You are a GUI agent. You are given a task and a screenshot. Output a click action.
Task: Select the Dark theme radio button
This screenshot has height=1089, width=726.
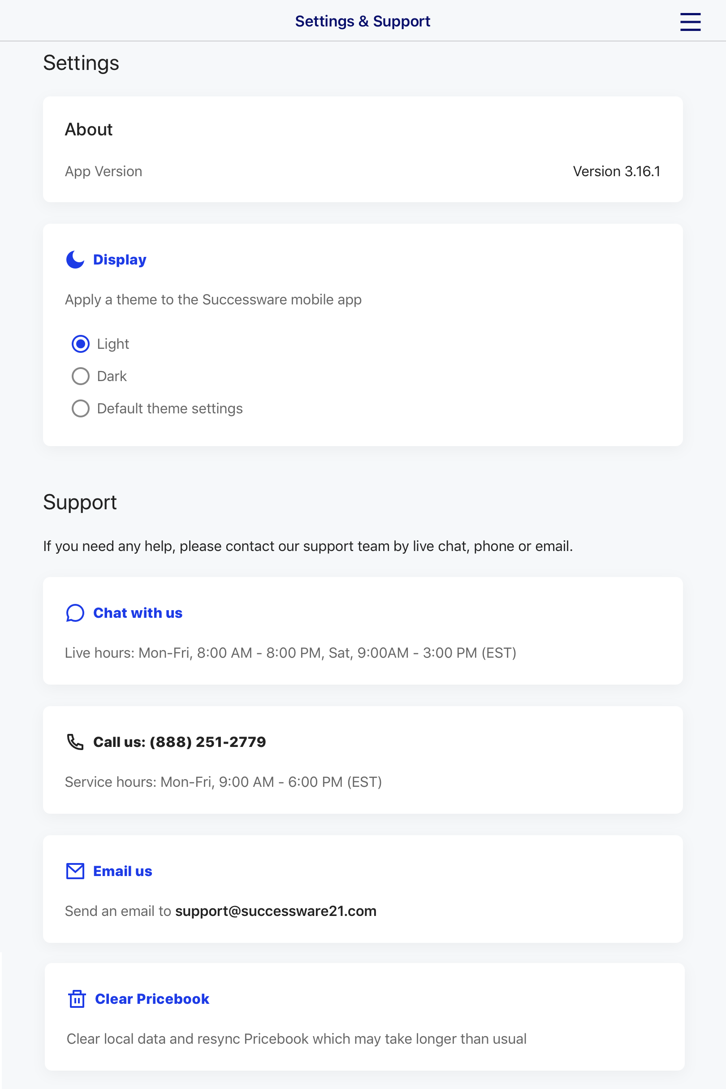pos(81,376)
